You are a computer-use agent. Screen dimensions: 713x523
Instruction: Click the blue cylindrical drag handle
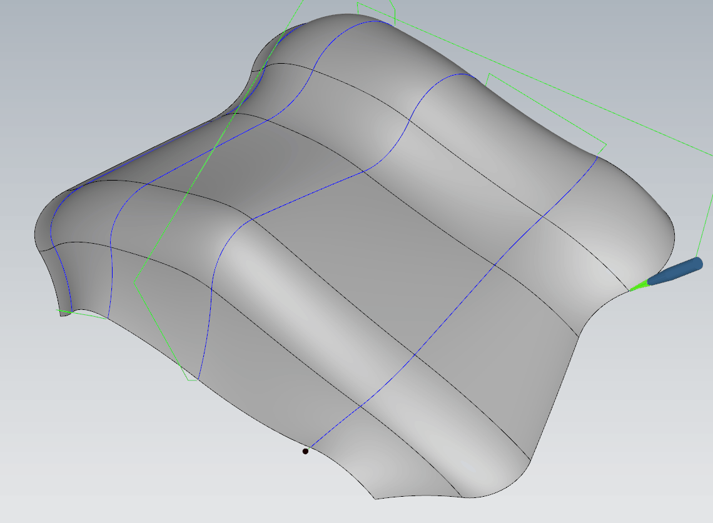click(675, 272)
